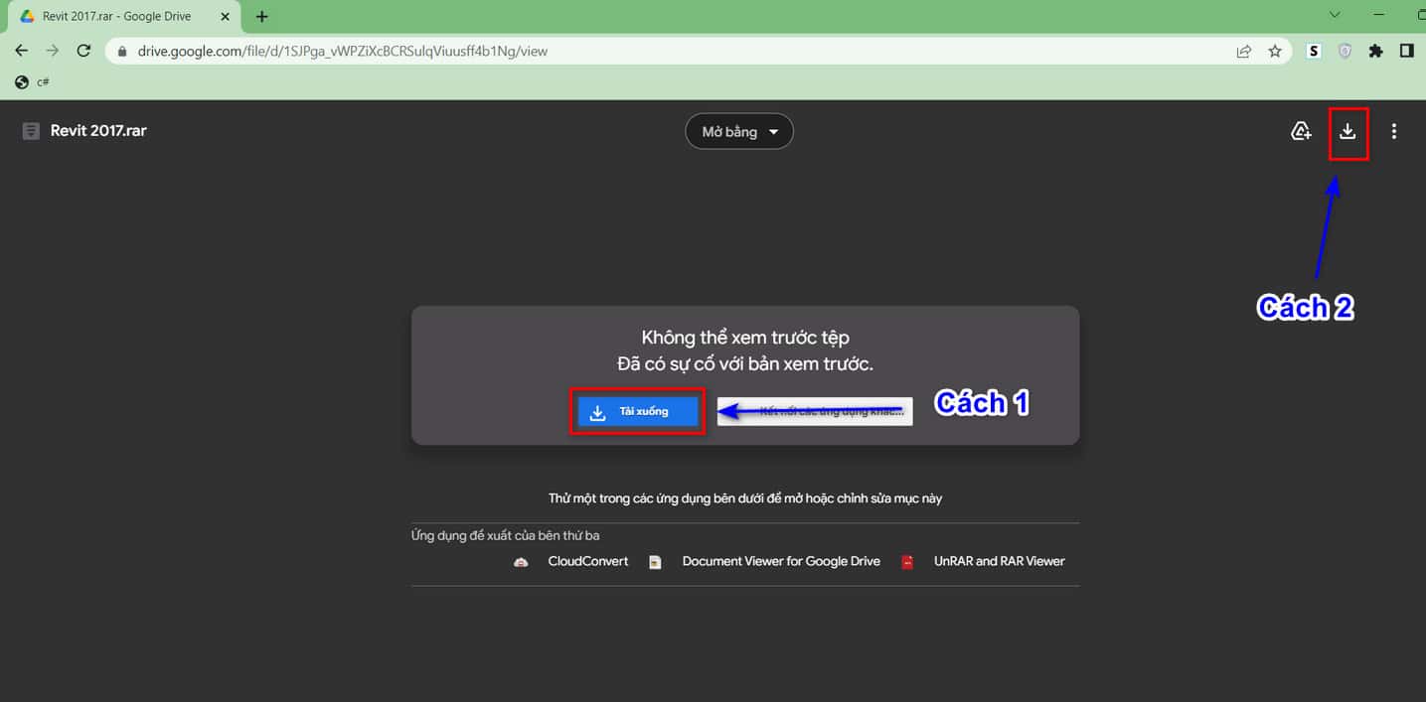Image resolution: width=1426 pixels, height=702 pixels.
Task: Toggle the browser side panel
Action: [1407, 51]
